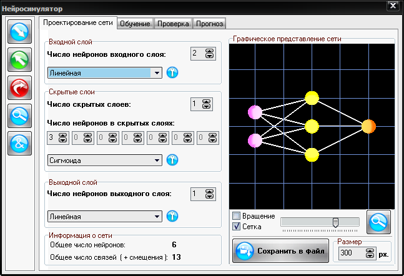Click the blue magnifier icon in left sidebar
The width and height of the screenshot is (404, 276).
[20, 116]
